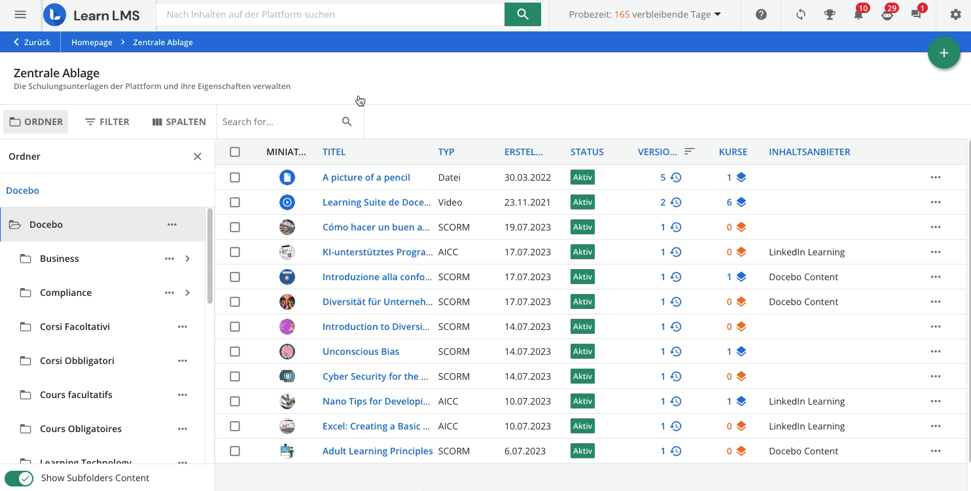Open the Probezeit remaining days dropdown
Image resolution: width=971 pixels, height=491 pixels.
(x=644, y=14)
